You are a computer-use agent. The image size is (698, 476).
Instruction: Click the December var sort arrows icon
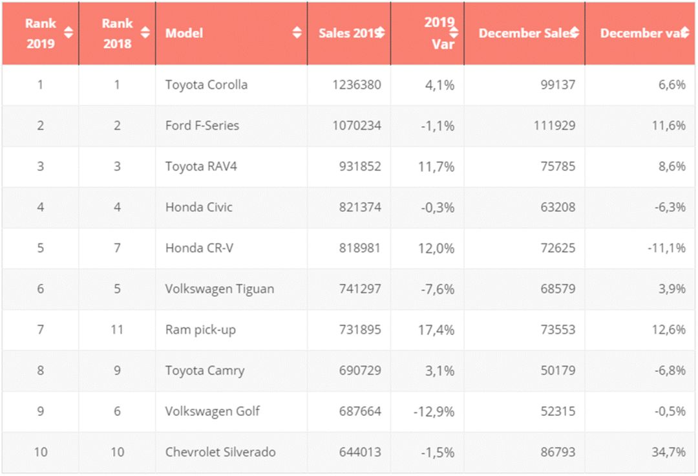pyautogui.click(x=684, y=33)
